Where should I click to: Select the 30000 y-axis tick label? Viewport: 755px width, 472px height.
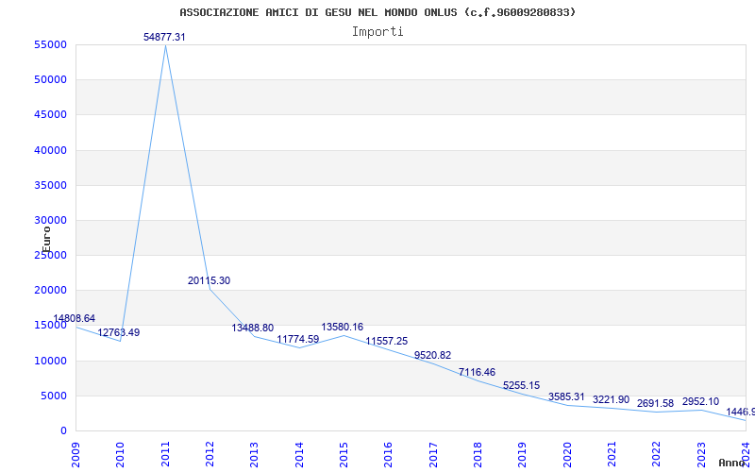(x=50, y=220)
